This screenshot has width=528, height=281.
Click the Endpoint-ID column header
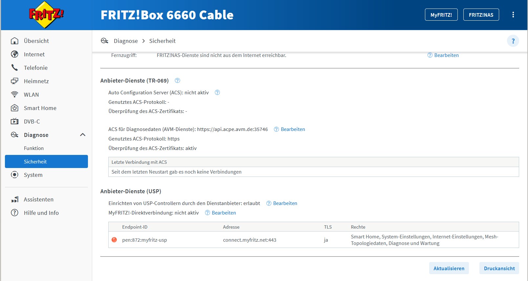tap(135, 227)
